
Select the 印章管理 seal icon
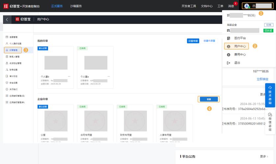click(x=7, y=50)
